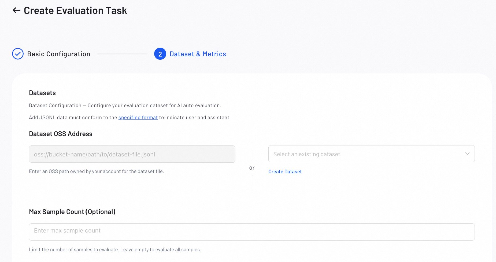The height and width of the screenshot is (262, 496).
Task: Go to the Basic Configuration step
Action: click(x=59, y=54)
